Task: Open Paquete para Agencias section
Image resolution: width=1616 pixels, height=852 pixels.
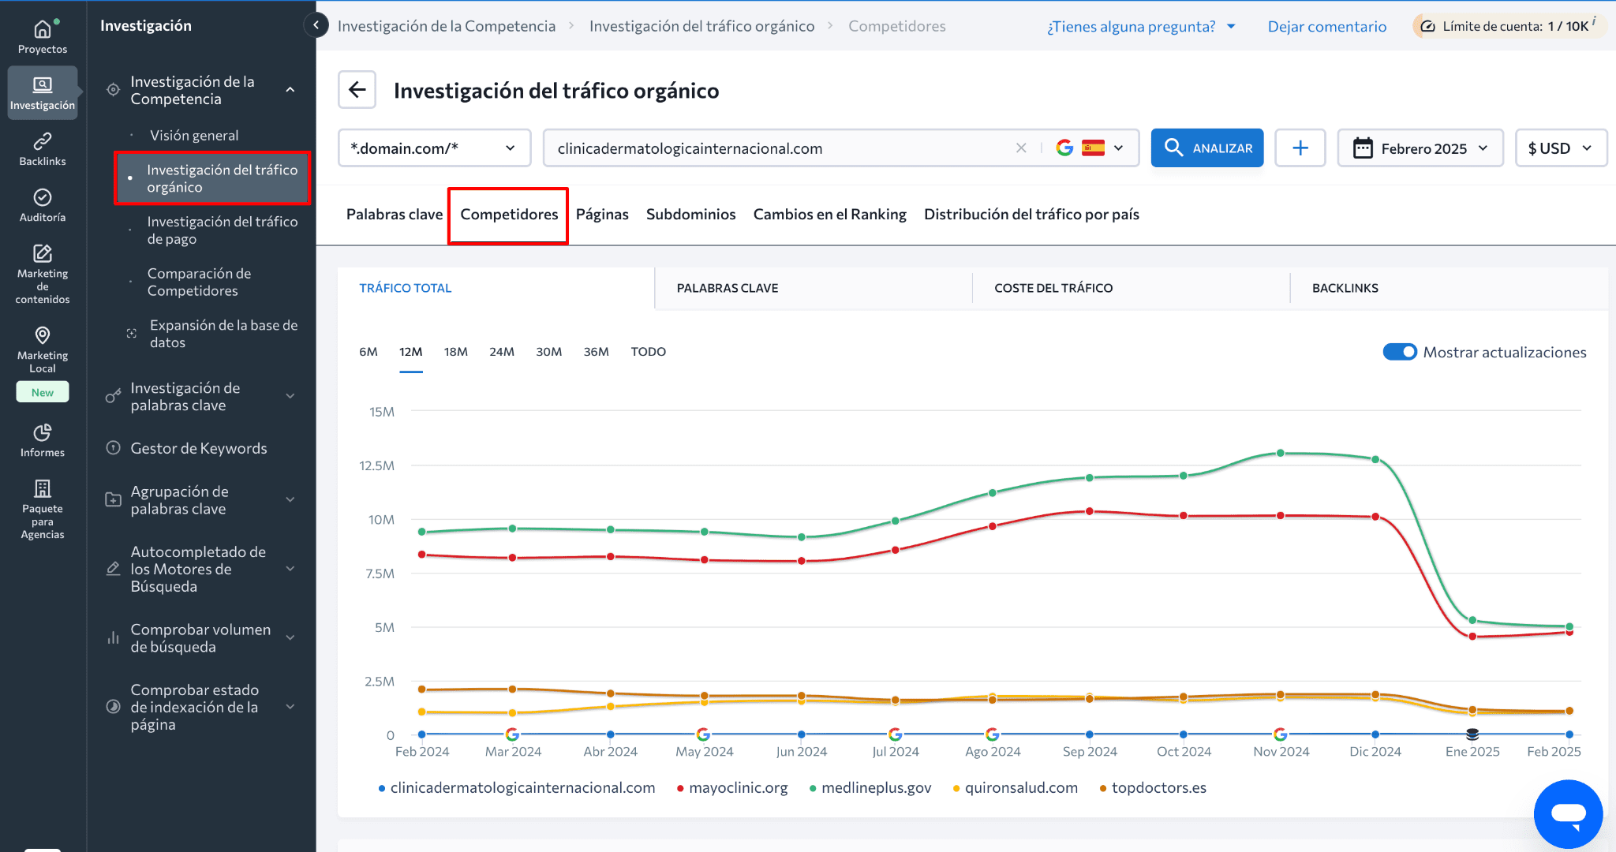Action: click(x=43, y=509)
